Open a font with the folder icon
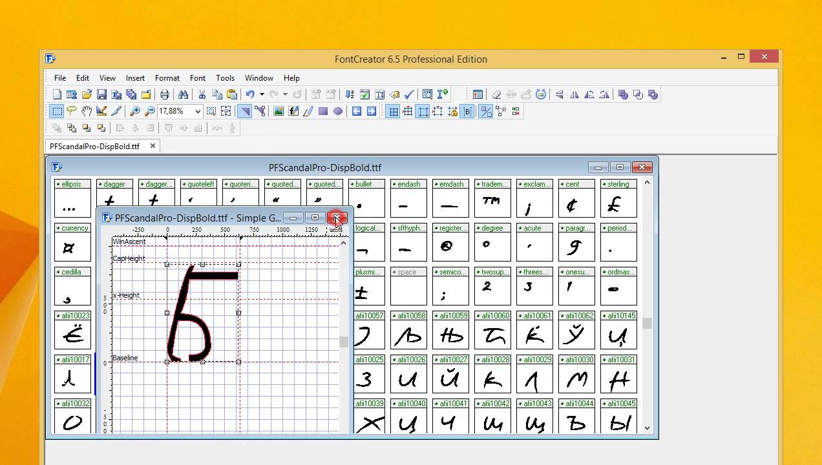Viewport: 822px width, 465px height. coord(87,94)
